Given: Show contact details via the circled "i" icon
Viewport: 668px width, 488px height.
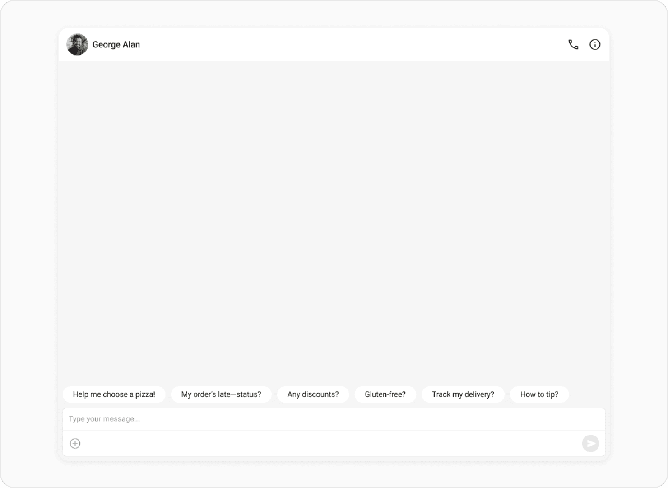Looking at the screenshot, I should pos(595,44).
